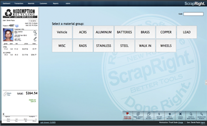
Task: Click the Redemption Recycling logo
Action: pos(20,13)
